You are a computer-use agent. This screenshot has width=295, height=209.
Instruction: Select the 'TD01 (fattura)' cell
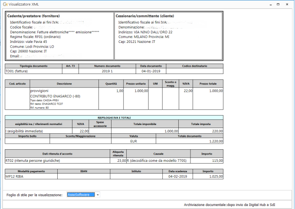[x=33, y=71]
